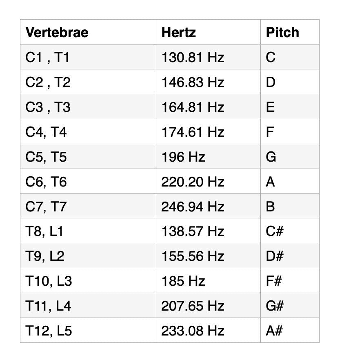This screenshot has height=360, width=342.
Task: Click the Hertz column header
Action: pos(208,32)
